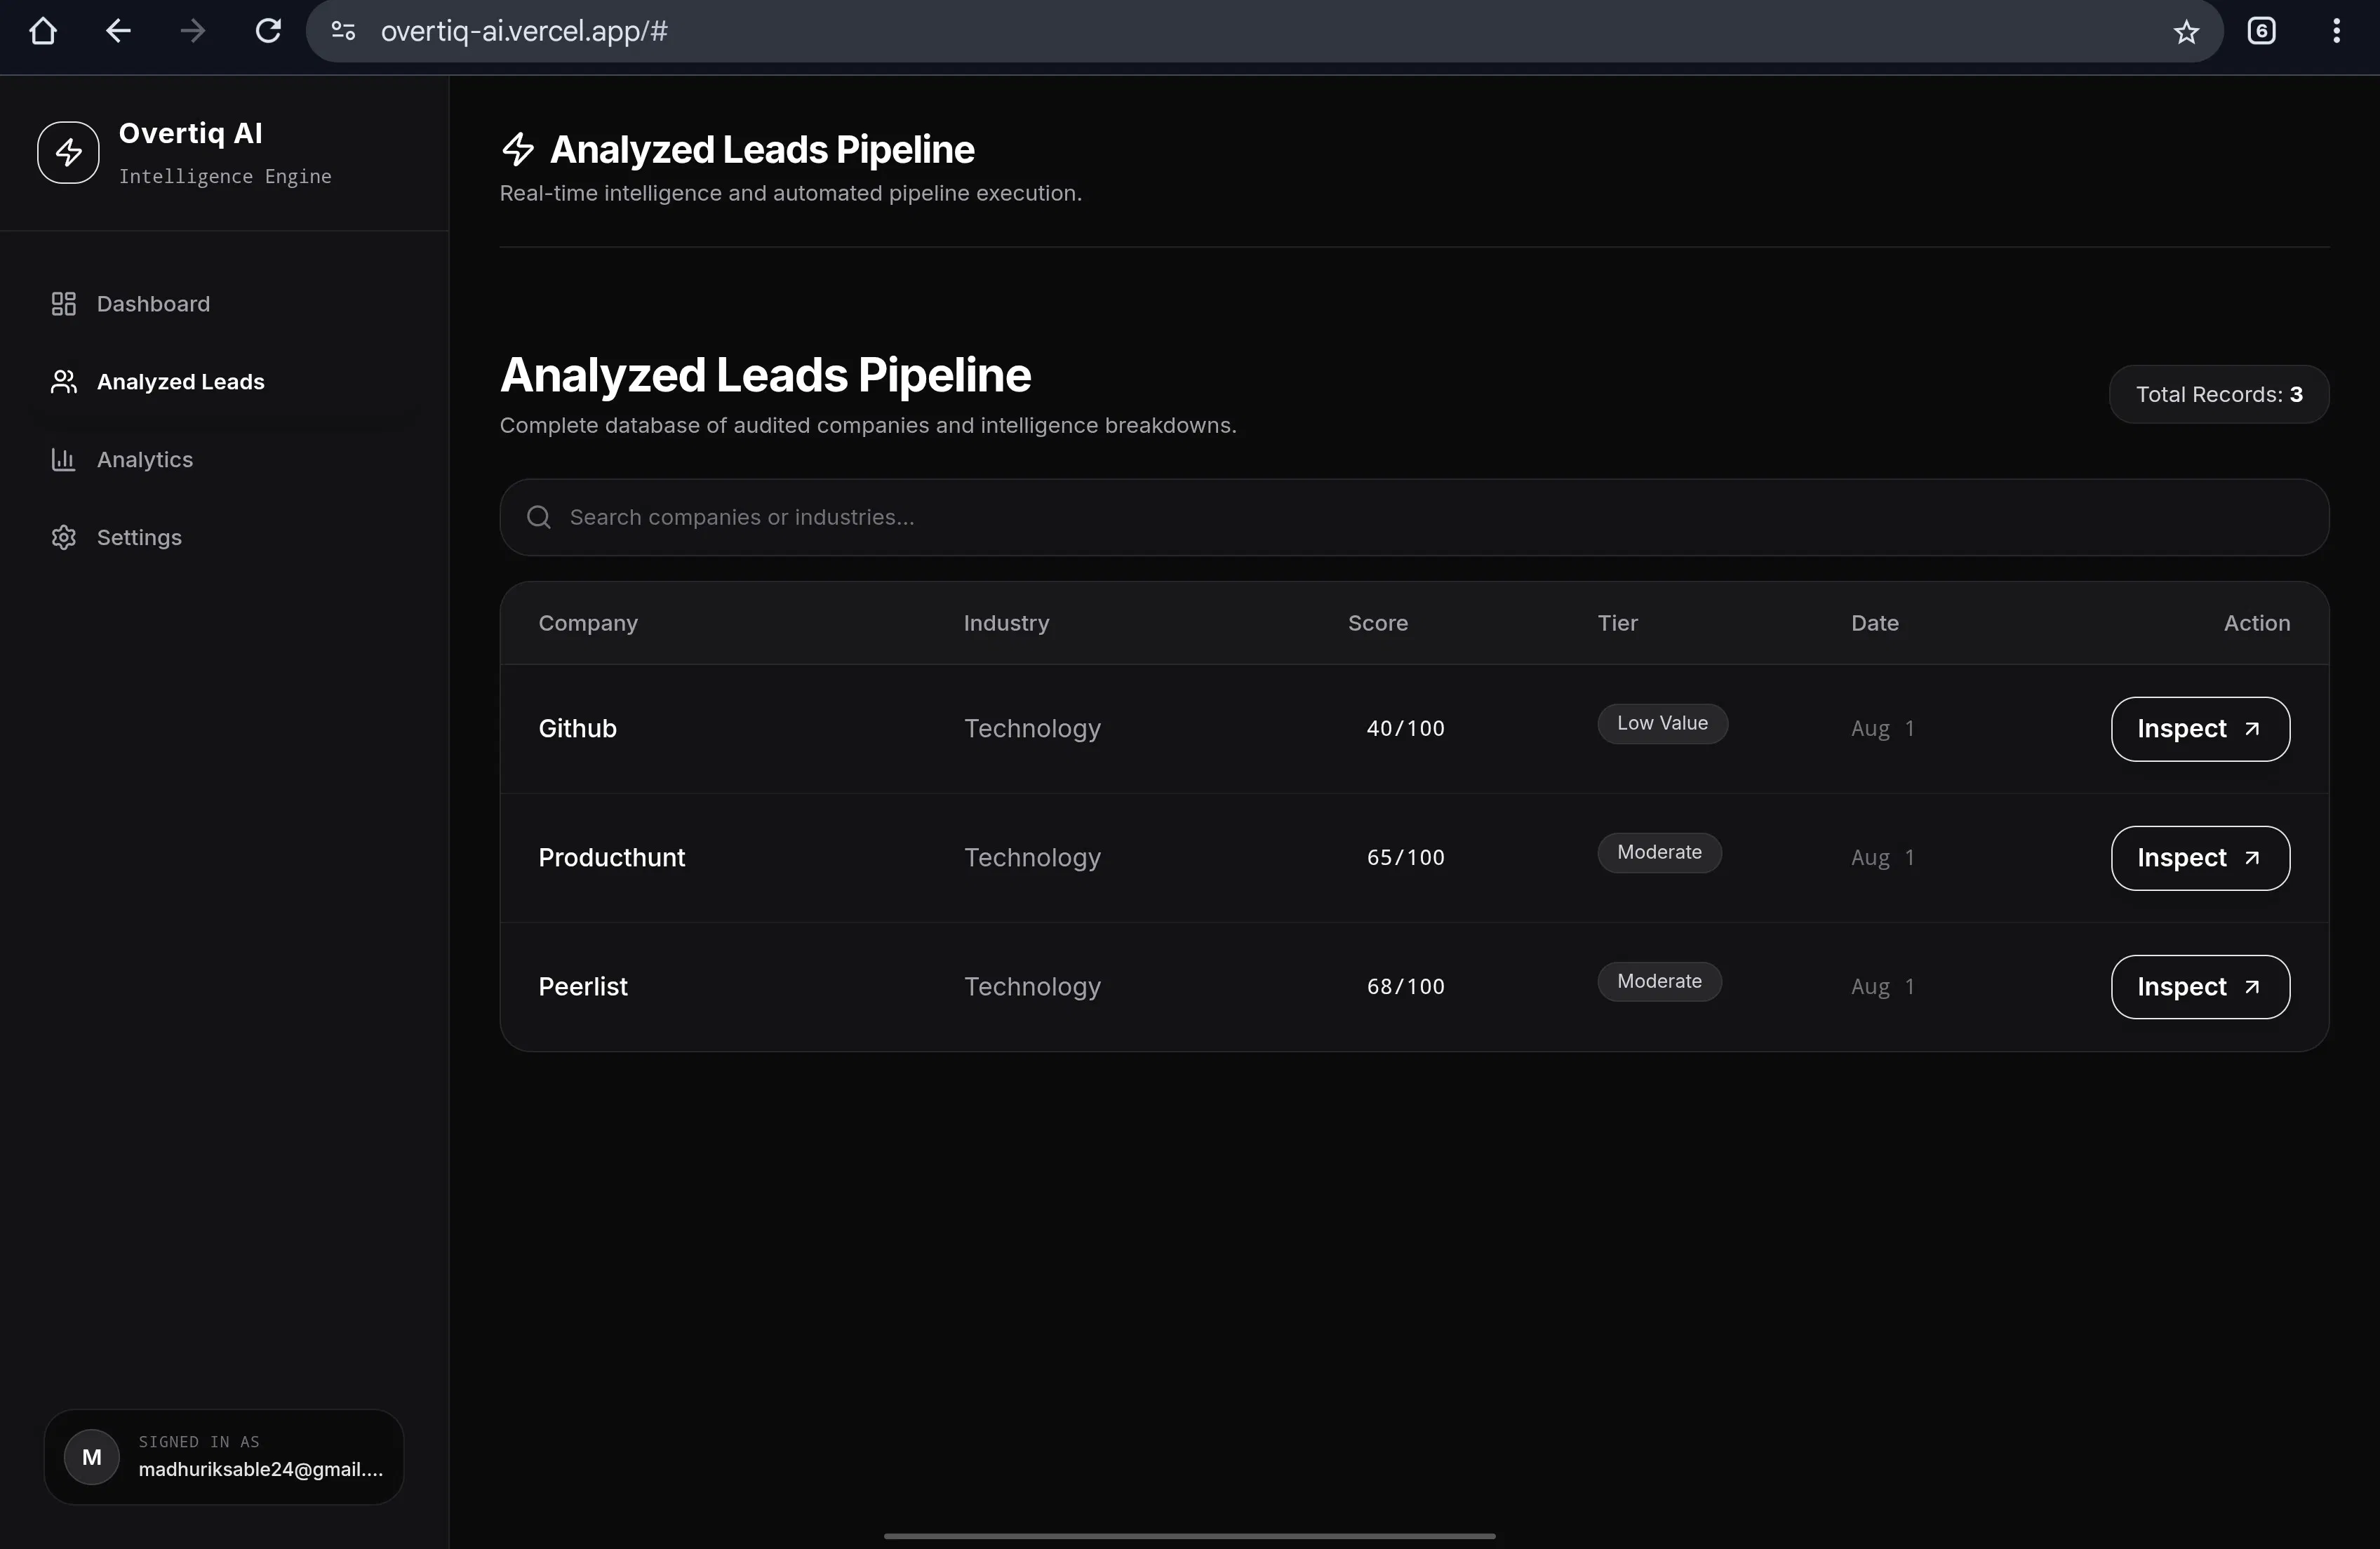Screen dimensions: 2380x1549
Task: Click Technology in the Github row
Action: point(1032,729)
